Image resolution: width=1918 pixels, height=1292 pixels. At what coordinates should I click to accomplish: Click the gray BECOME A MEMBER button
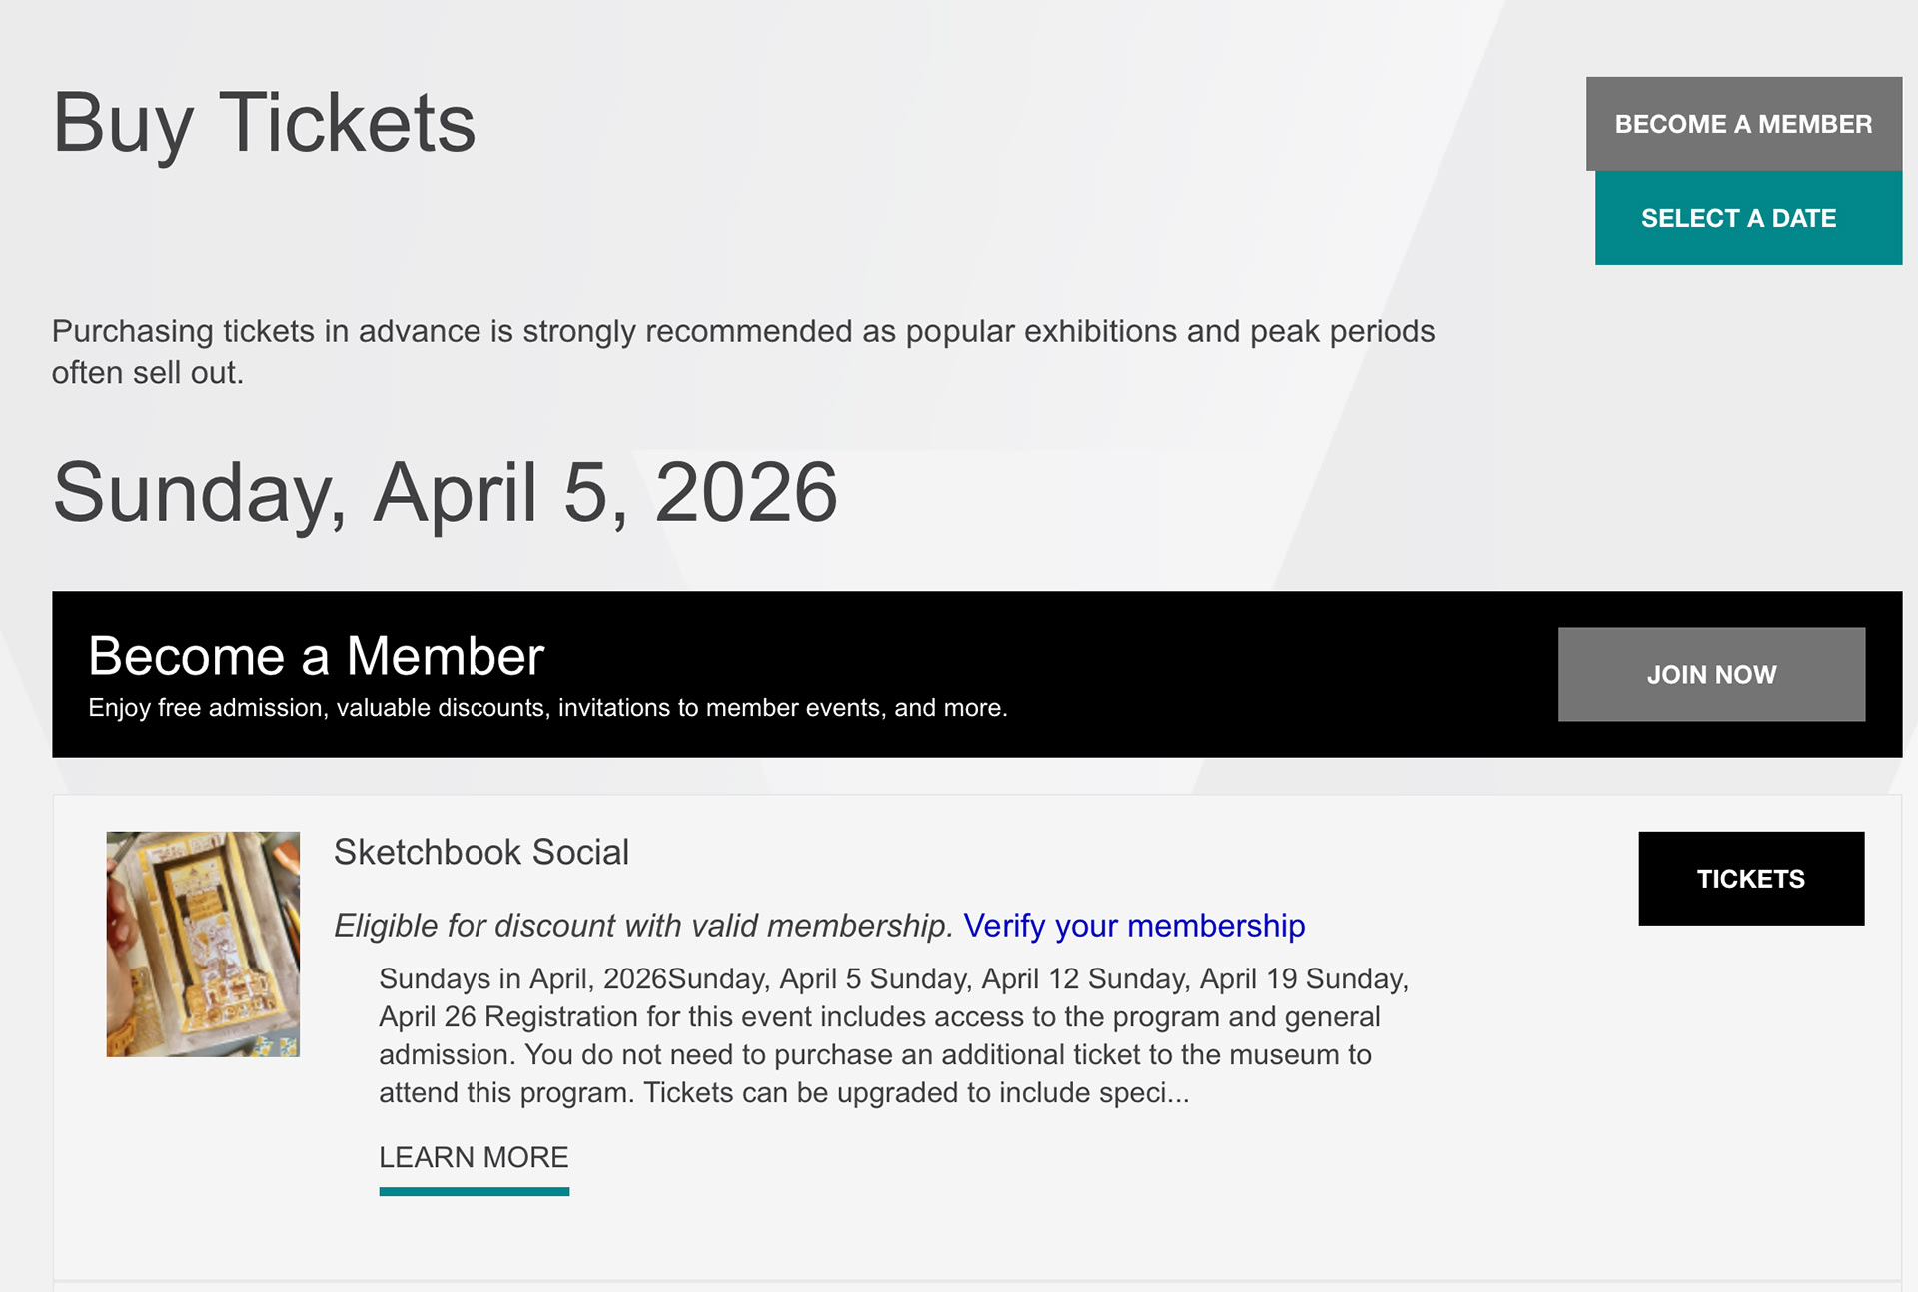tap(1743, 124)
